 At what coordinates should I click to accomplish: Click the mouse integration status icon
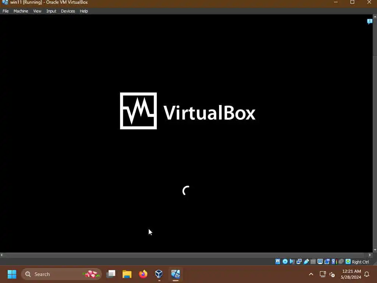(341, 262)
